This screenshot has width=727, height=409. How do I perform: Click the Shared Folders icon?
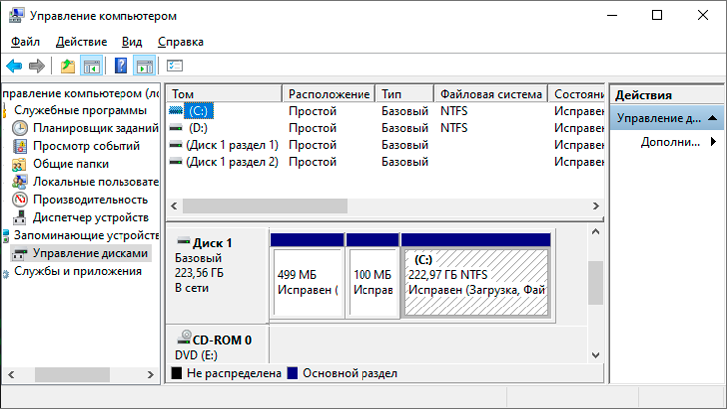[x=20, y=164]
